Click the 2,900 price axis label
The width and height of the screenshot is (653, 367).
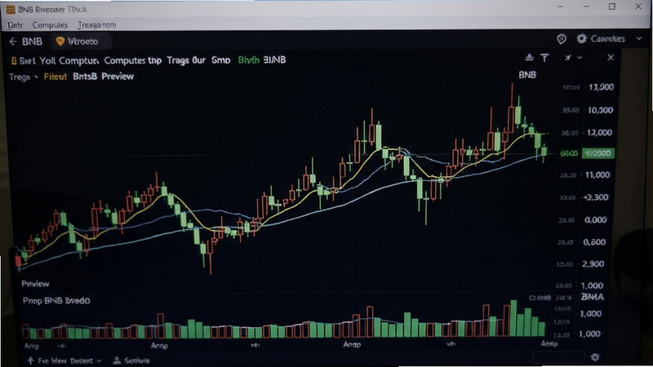point(593,263)
